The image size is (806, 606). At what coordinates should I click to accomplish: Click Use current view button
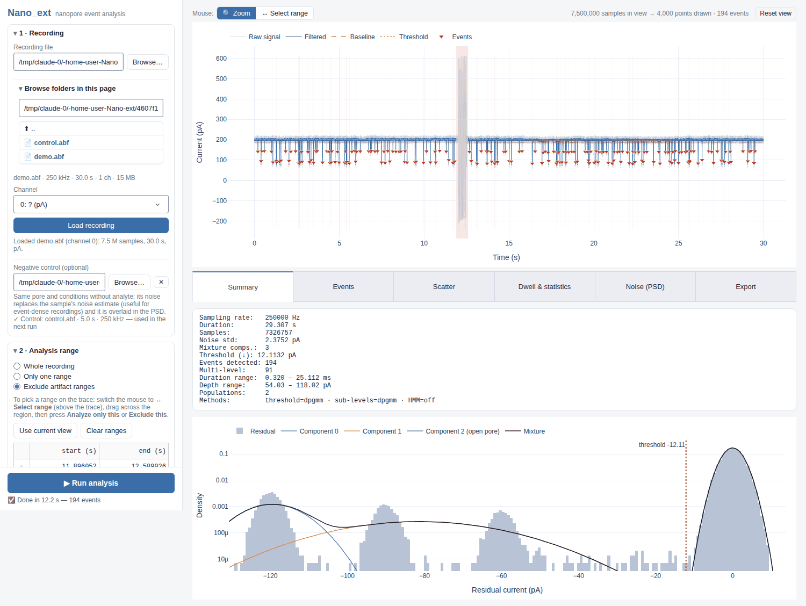pyautogui.click(x=45, y=431)
